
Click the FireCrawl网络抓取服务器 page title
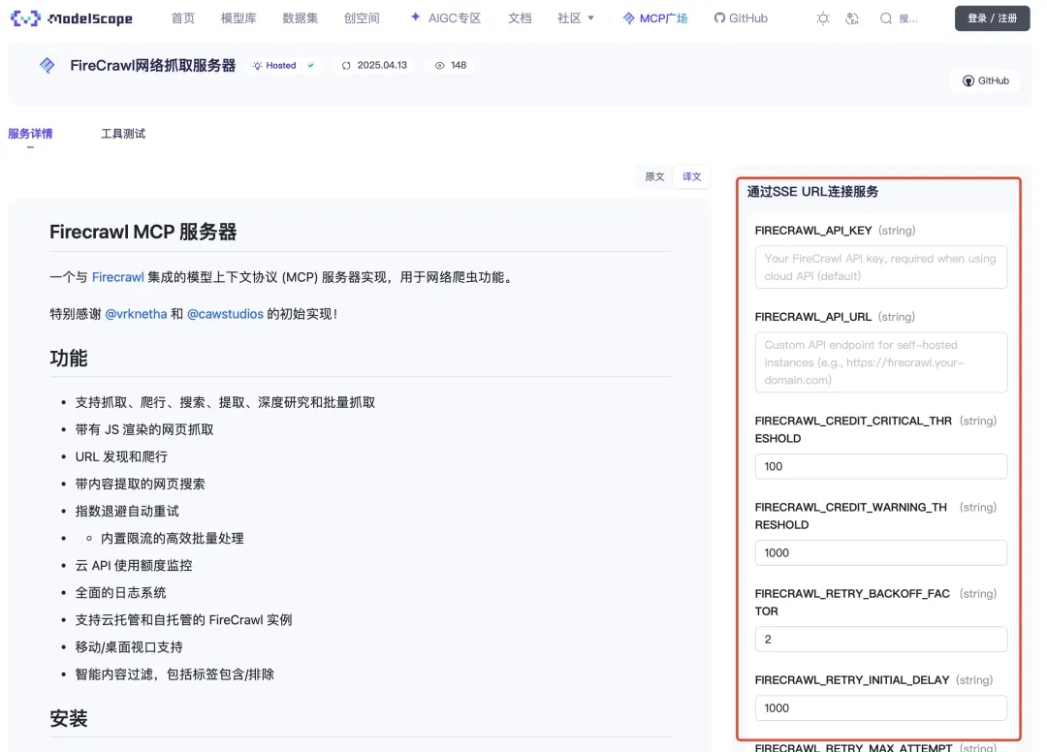(153, 65)
